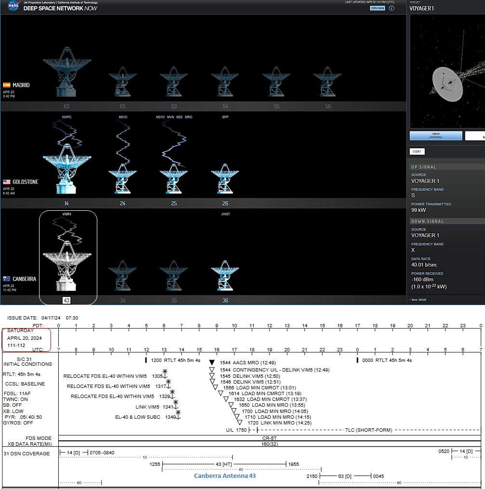This screenshot has height=489, width=485.
Task: Click the DSN home button
Action: click(x=377, y=8)
